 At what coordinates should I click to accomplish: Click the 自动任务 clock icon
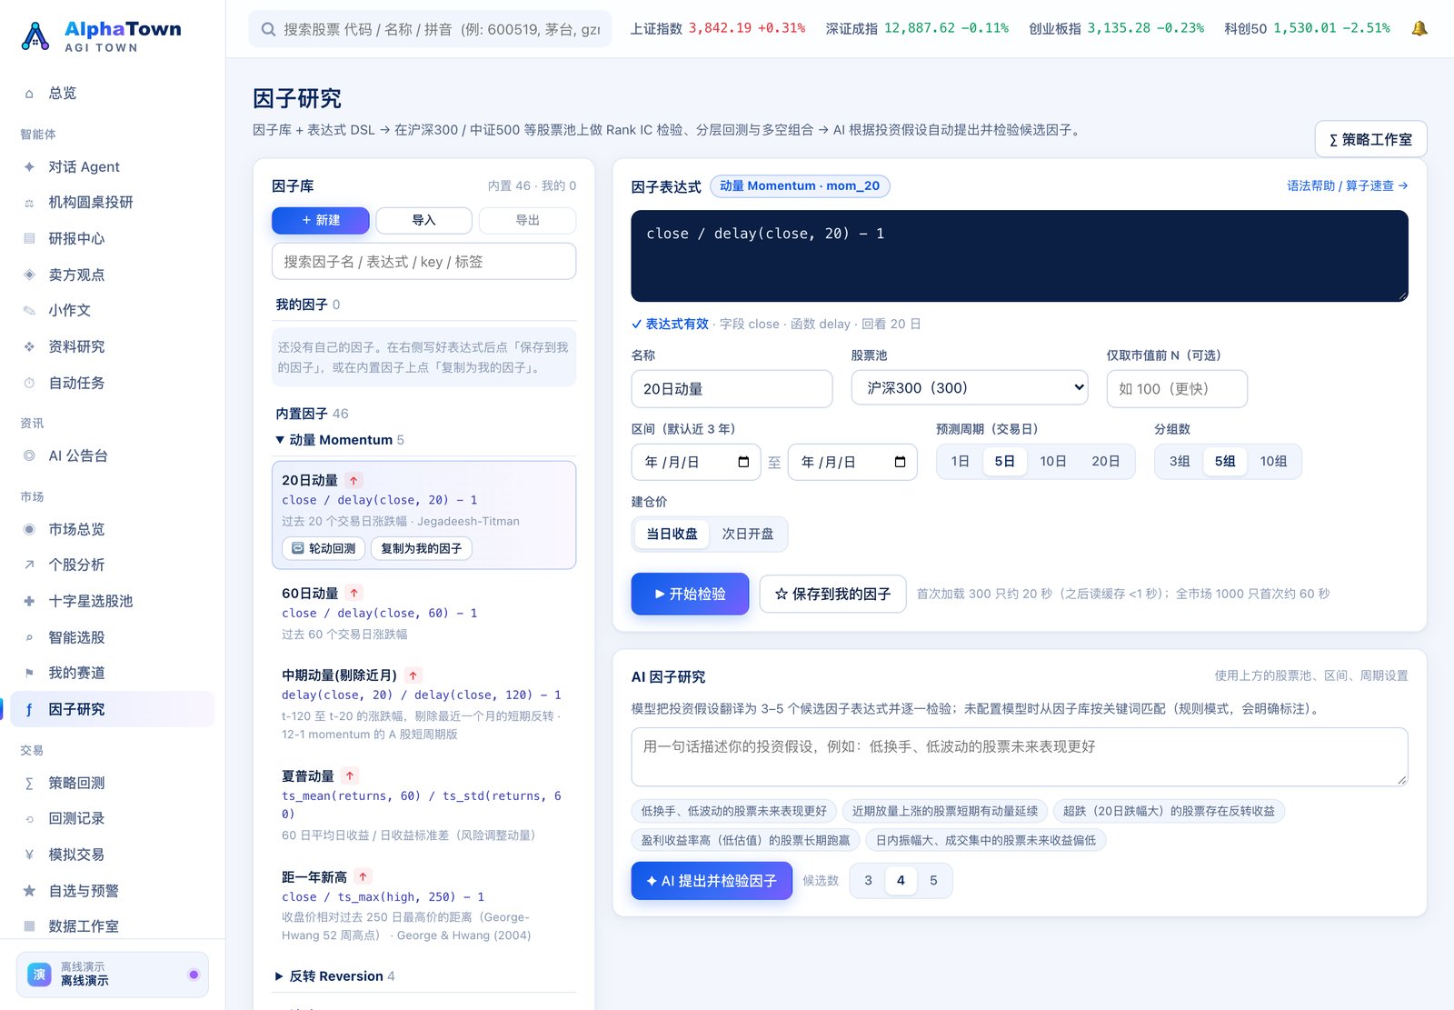[x=29, y=383]
